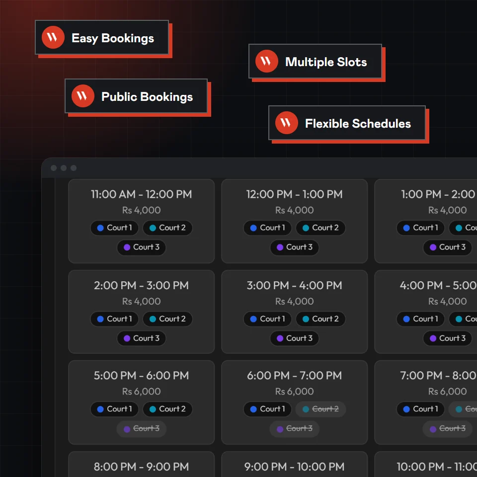The height and width of the screenshot is (477, 477).
Task: Select the Easy Bookings badge label
Action: click(113, 38)
